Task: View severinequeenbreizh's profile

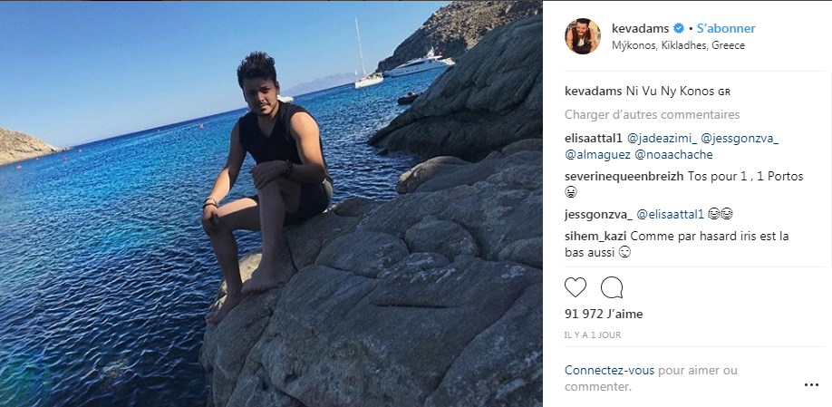Action: (x=624, y=177)
